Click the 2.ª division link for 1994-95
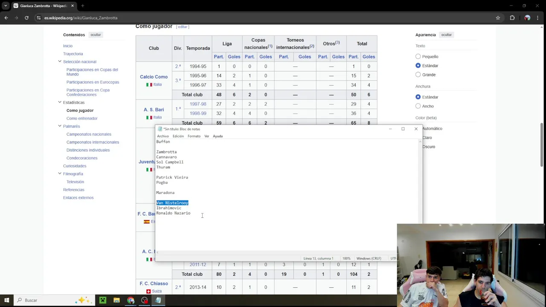This screenshot has height=307, width=546. (x=178, y=66)
